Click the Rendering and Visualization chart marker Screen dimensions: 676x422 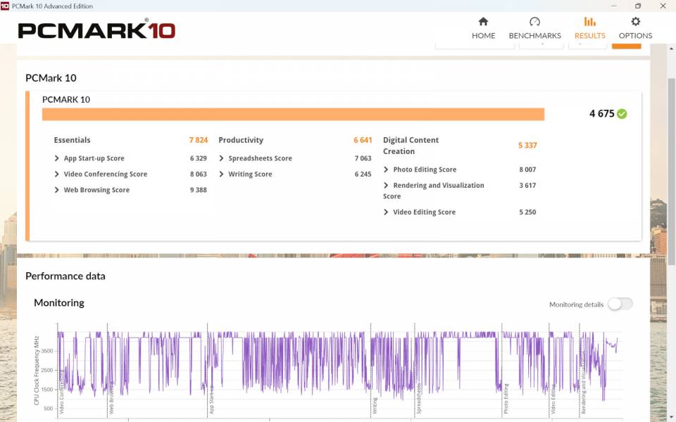583,383
